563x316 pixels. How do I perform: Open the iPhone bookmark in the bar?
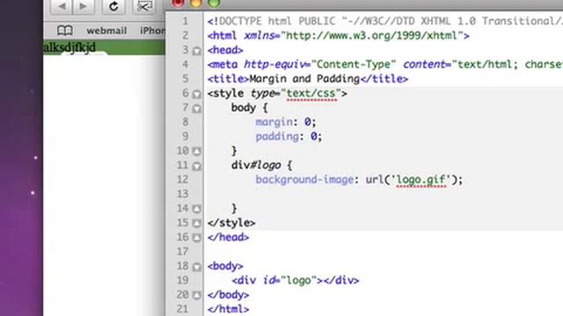152,31
